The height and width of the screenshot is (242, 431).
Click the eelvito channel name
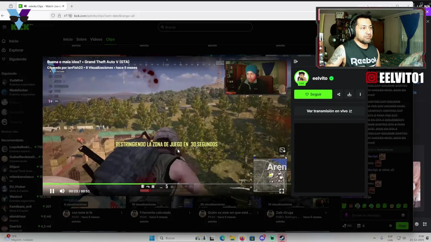point(320,78)
